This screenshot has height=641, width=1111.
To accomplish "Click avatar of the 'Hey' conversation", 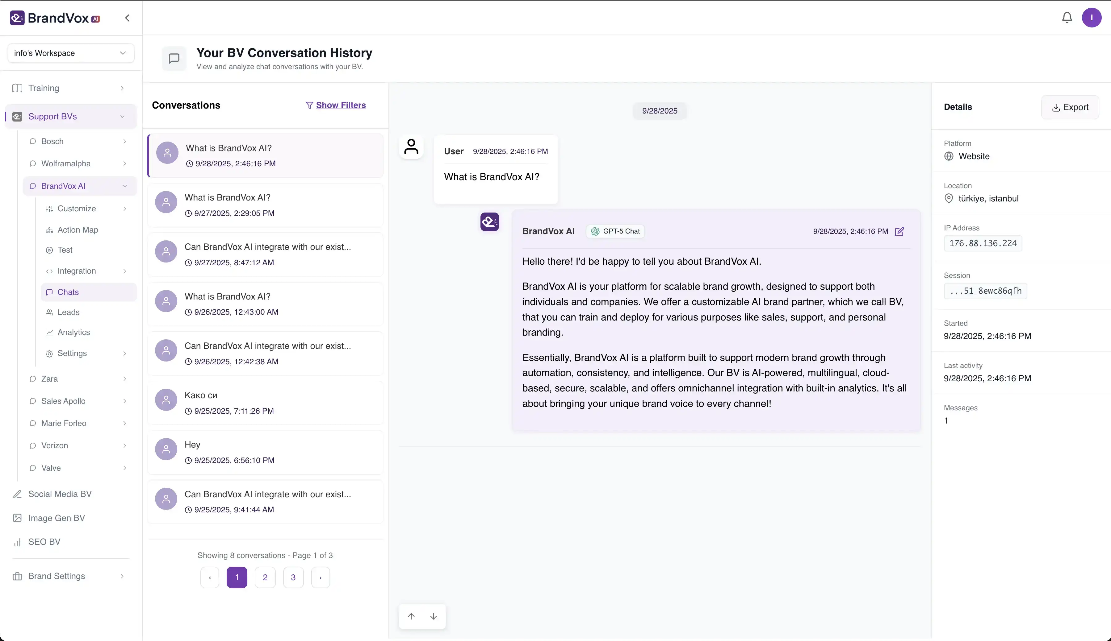I will pyautogui.click(x=166, y=449).
